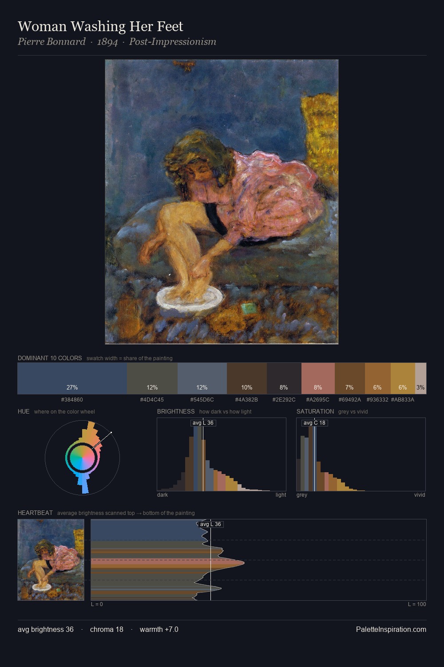
Task: Click the #384860 blue swatch showing 27%
Action: coord(72,378)
